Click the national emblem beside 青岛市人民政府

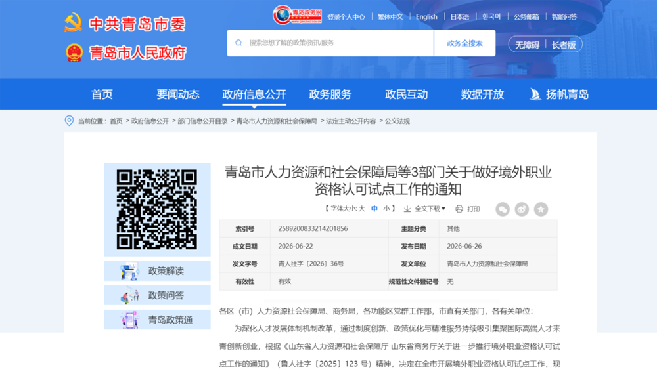(74, 52)
